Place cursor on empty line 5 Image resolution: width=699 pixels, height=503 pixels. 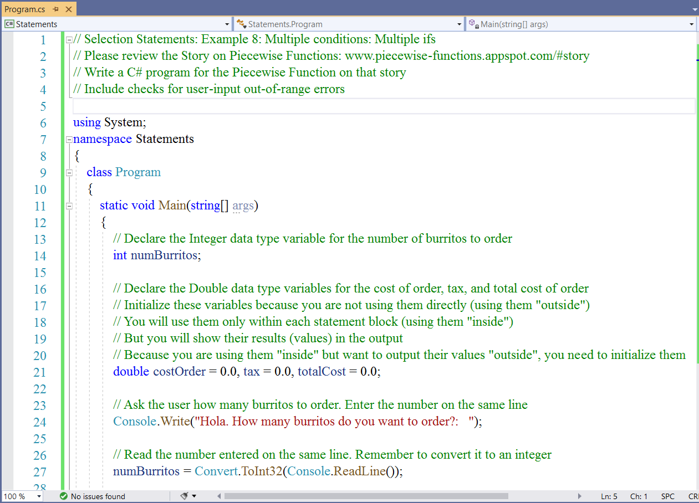pyautogui.click(x=333, y=106)
